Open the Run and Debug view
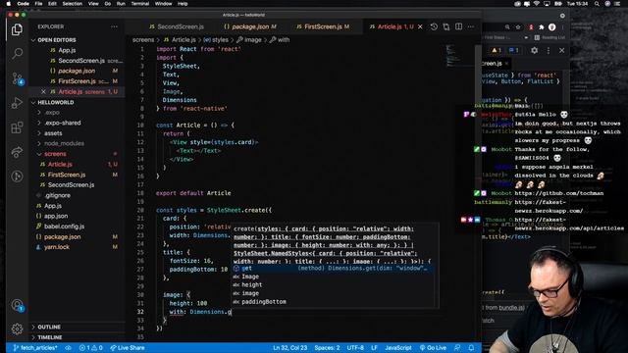Viewport: 628px width, 353px height. (x=17, y=103)
